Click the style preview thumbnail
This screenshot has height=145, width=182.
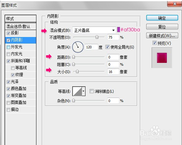162,58
